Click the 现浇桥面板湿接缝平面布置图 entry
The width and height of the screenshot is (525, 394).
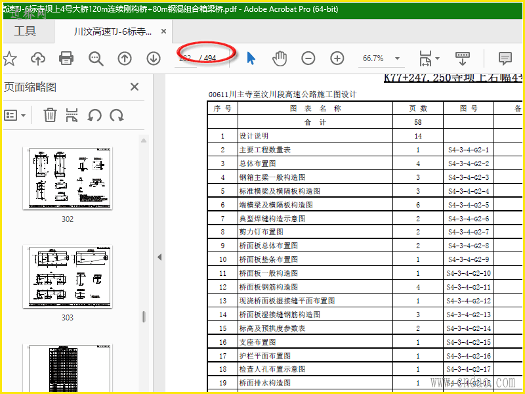(287, 301)
